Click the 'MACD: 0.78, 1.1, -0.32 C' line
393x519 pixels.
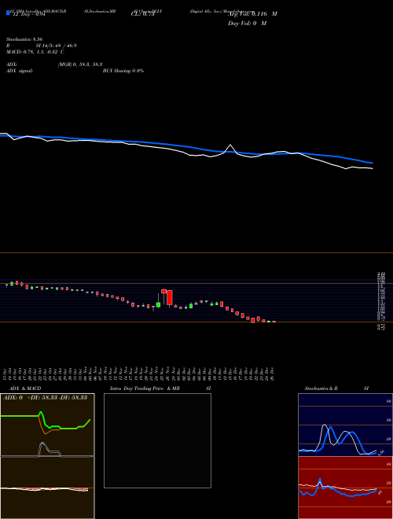click(35, 52)
